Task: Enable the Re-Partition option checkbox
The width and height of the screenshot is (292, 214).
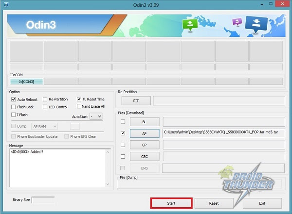Action: (x=45, y=99)
